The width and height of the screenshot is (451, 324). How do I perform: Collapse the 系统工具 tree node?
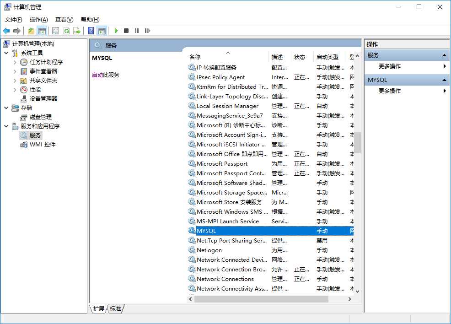6,53
